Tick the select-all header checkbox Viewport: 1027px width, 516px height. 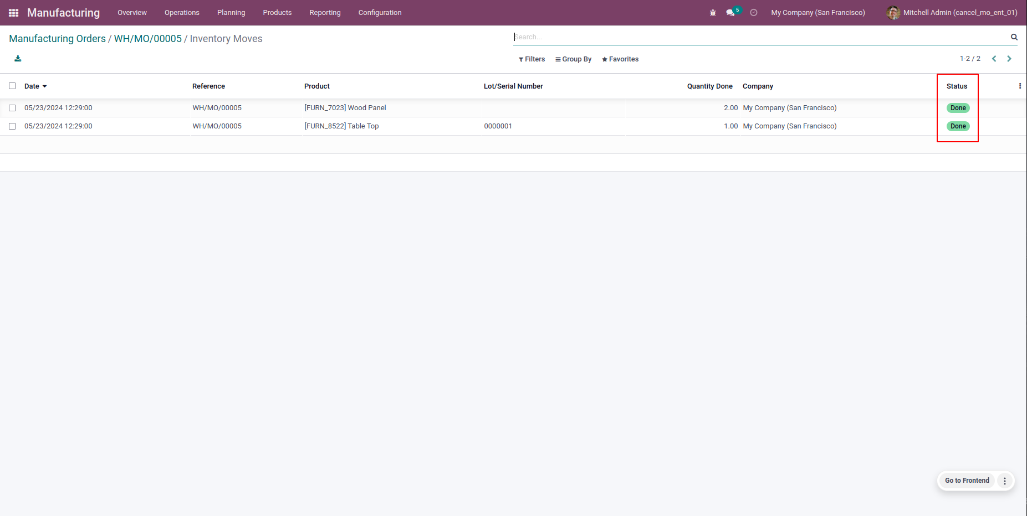click(x=12, y=86)
